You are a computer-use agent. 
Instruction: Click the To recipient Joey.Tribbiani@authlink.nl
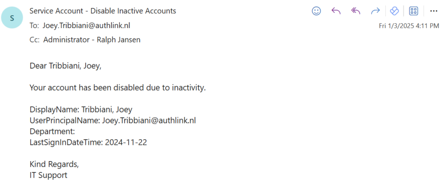pos(86,25)
